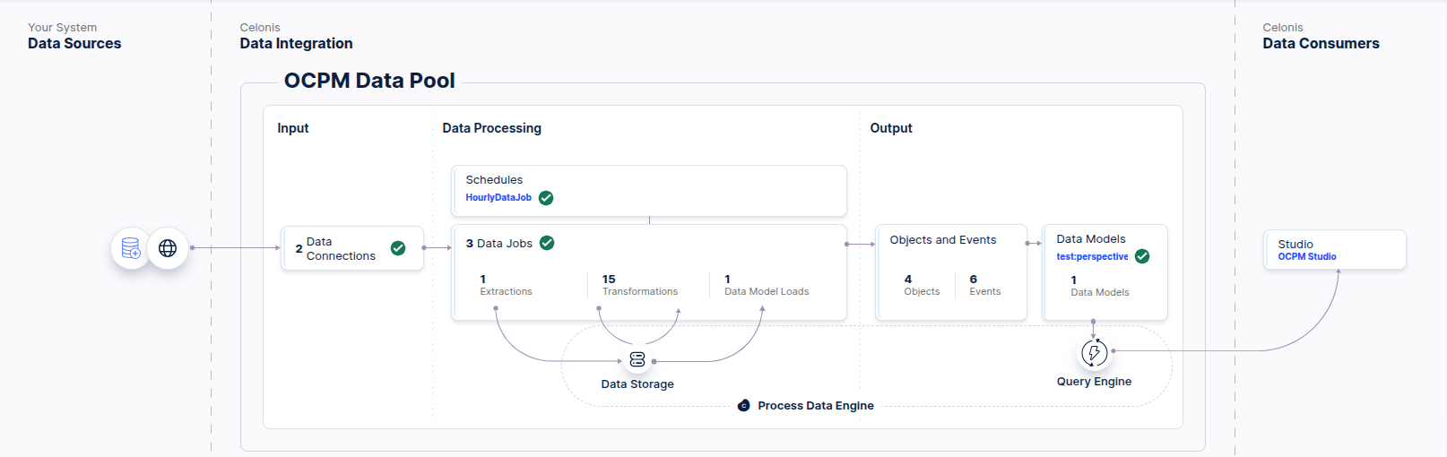Click the test:perspective green checkmark icon
The image size is (1447, 457).
[1142, 256]
